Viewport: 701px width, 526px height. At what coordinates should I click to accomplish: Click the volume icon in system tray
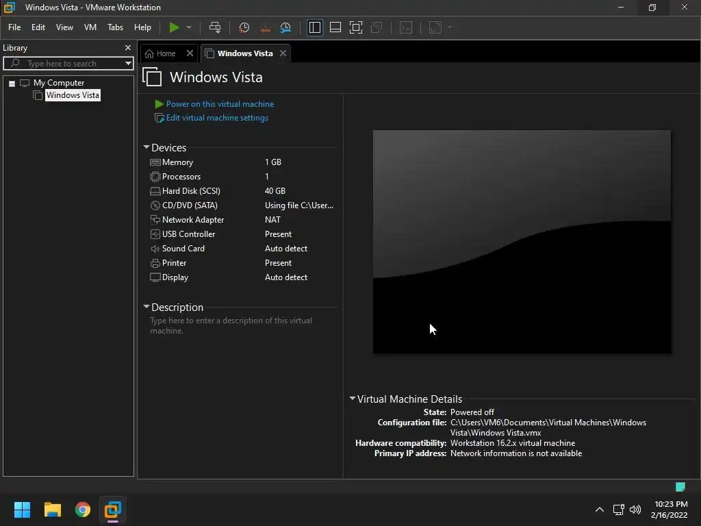635,510
